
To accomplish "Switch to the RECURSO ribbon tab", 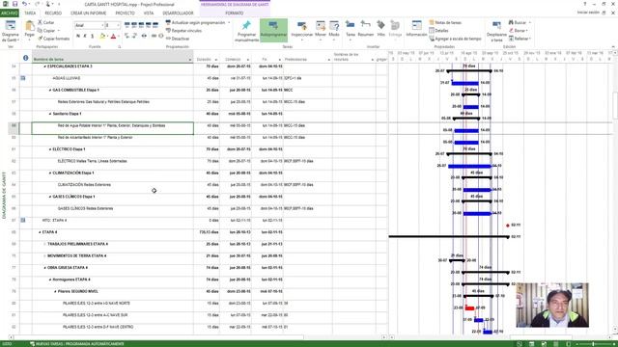I will [x=53, y=13].
